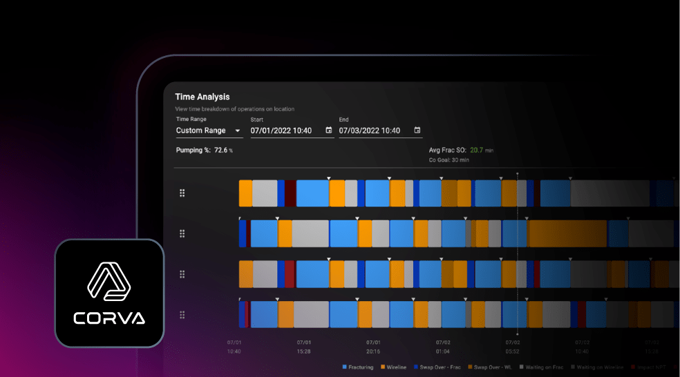Select the first orange segment in top row
680x377 pixels.
pyautogui.click(x=245, y=193)
